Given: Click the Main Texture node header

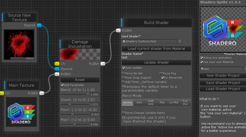Looking at the screenshot, I should click(21, 85).
